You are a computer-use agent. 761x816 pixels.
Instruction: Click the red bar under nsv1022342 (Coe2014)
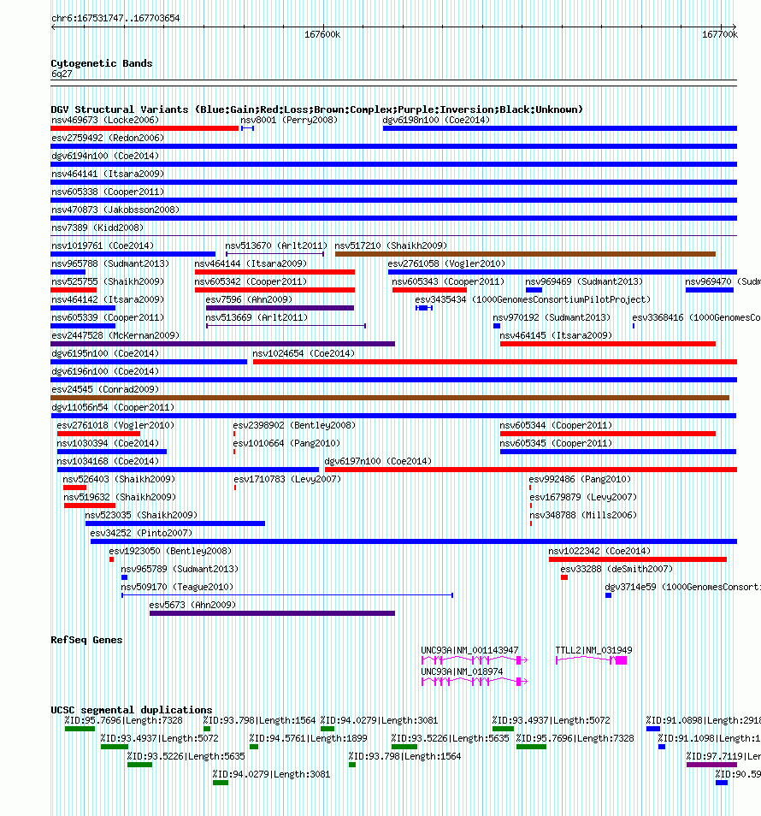638,559
